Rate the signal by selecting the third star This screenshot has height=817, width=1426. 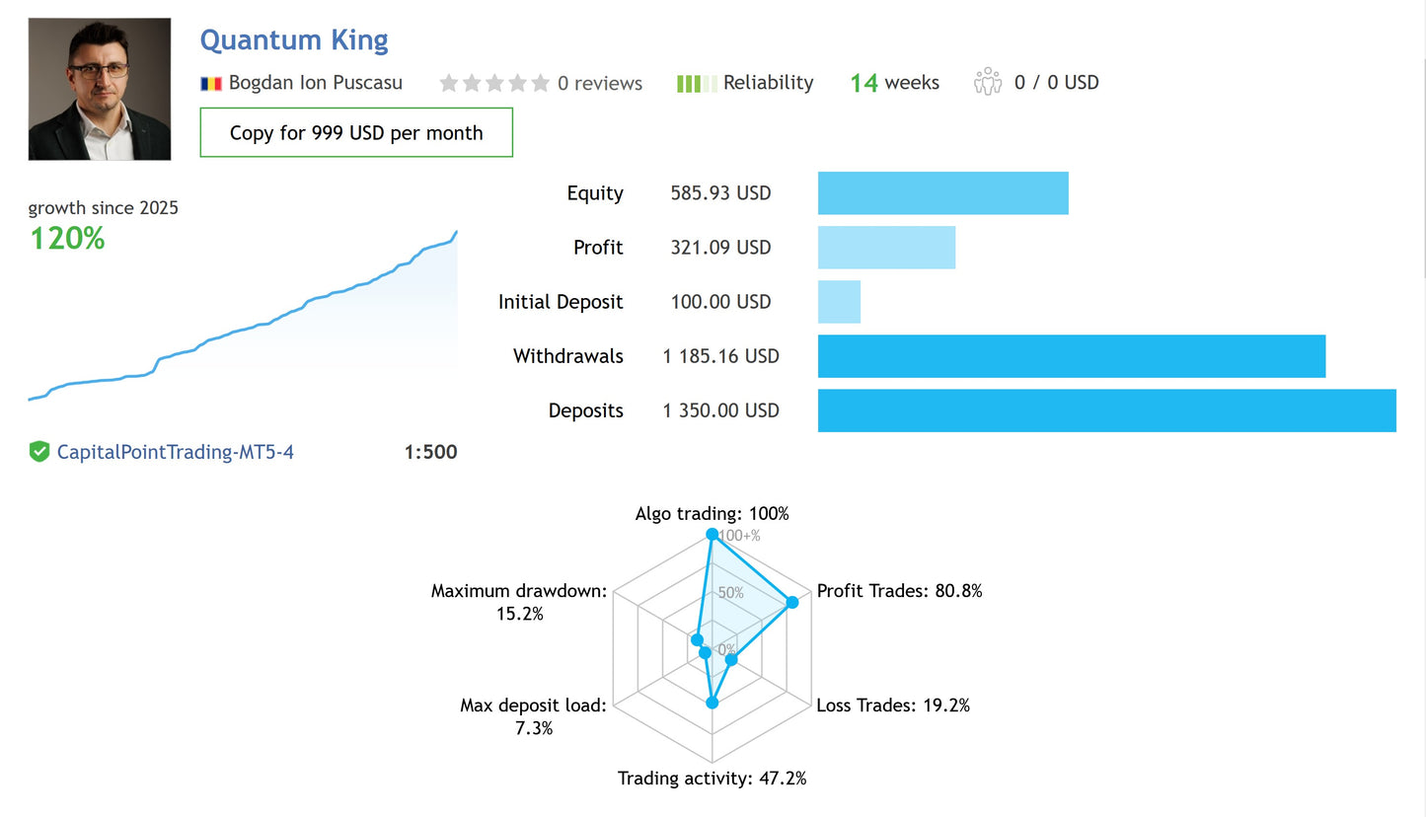[494, 83]
